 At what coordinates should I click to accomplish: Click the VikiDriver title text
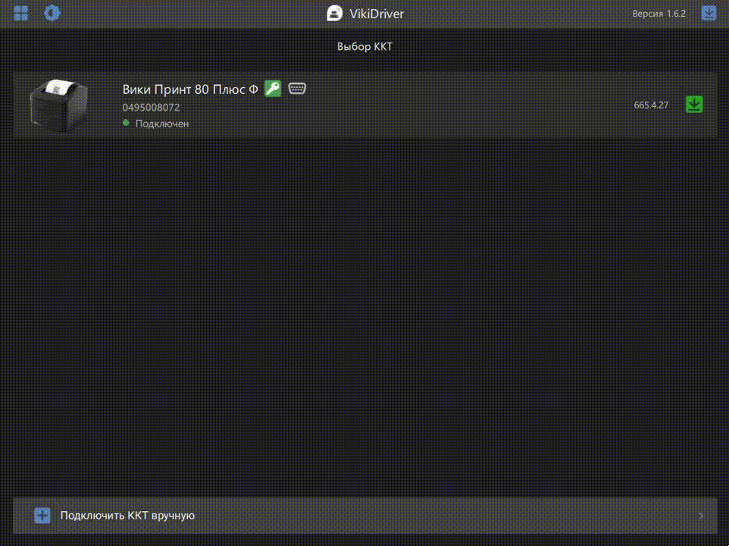(x=377, y=14)
